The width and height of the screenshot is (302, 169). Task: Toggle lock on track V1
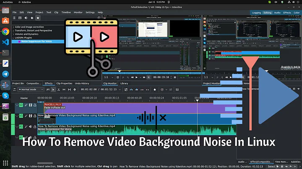click(x=35, y=116)
